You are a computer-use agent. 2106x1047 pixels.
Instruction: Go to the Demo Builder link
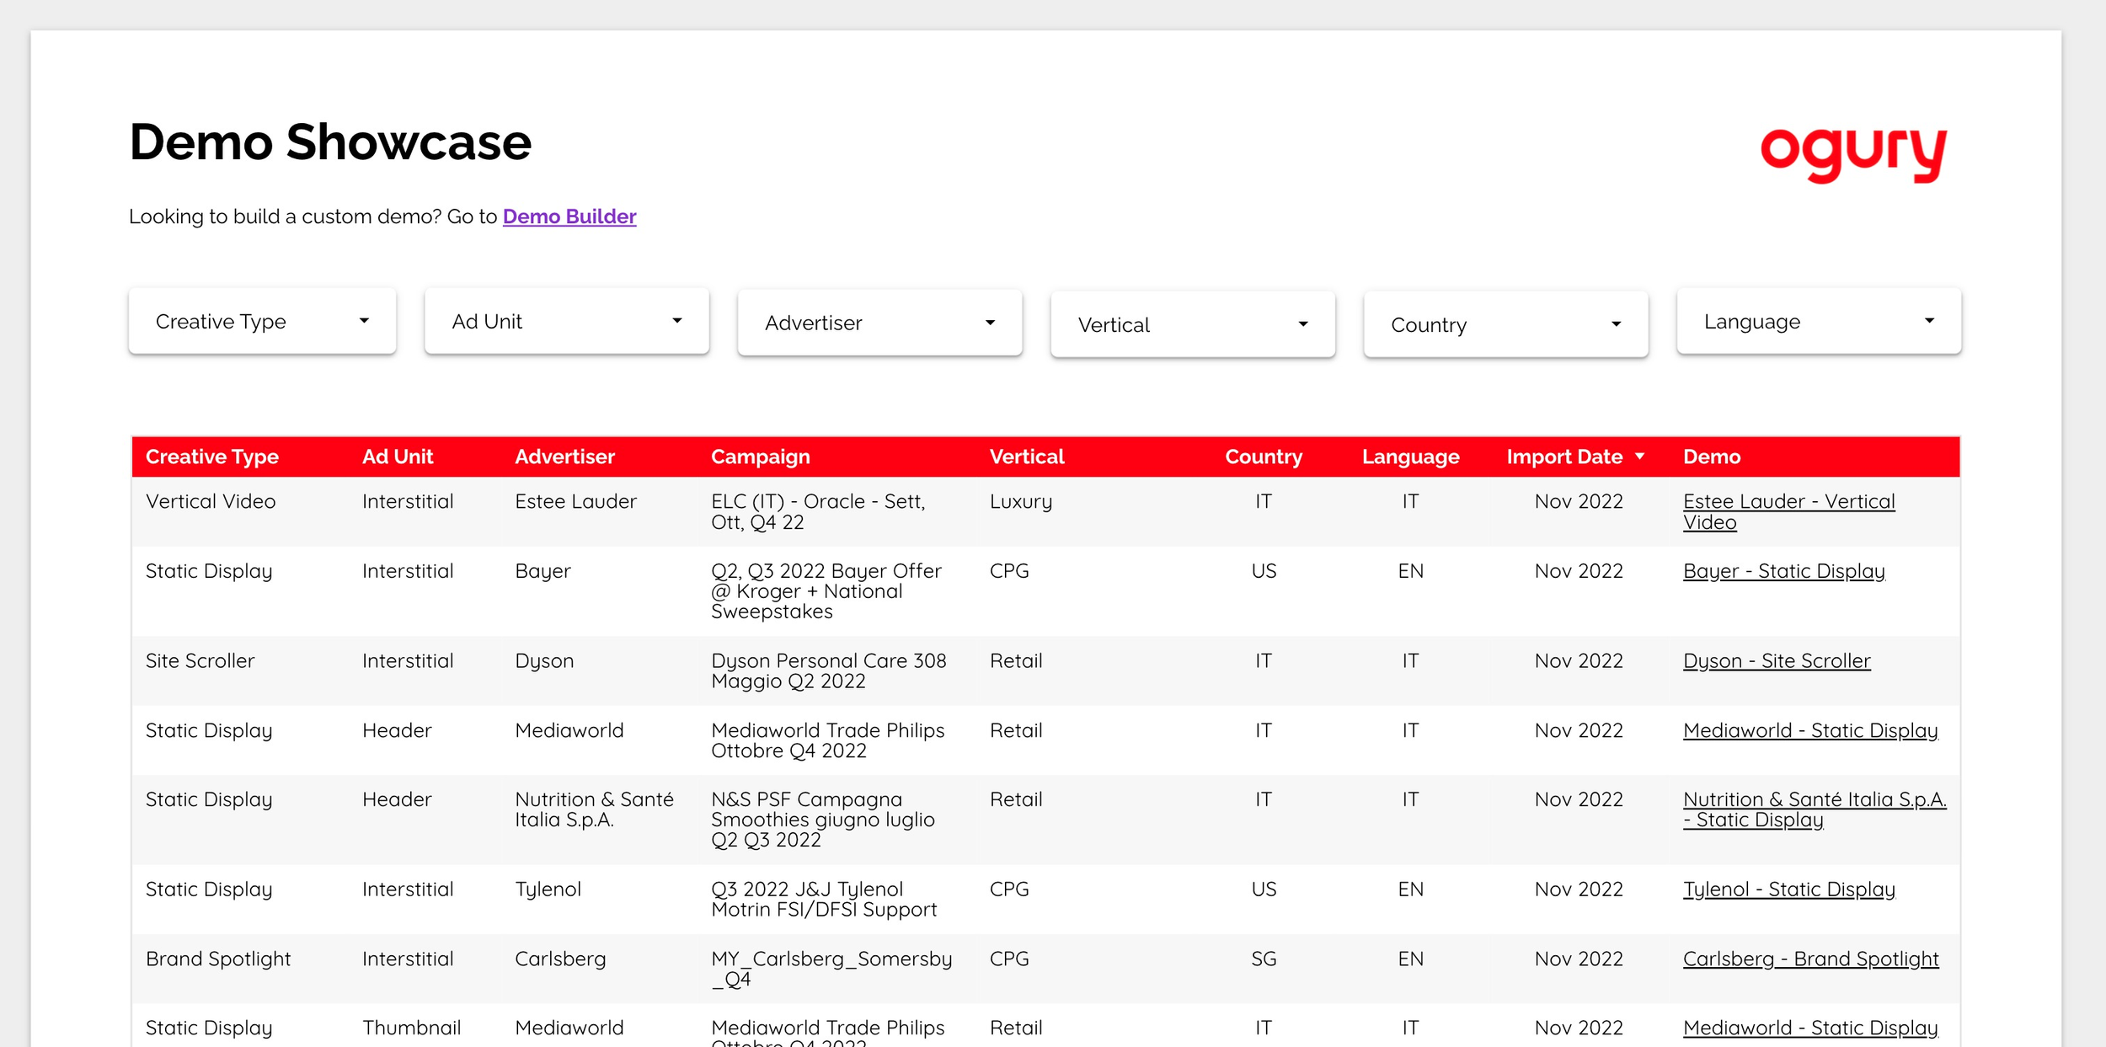569,216
